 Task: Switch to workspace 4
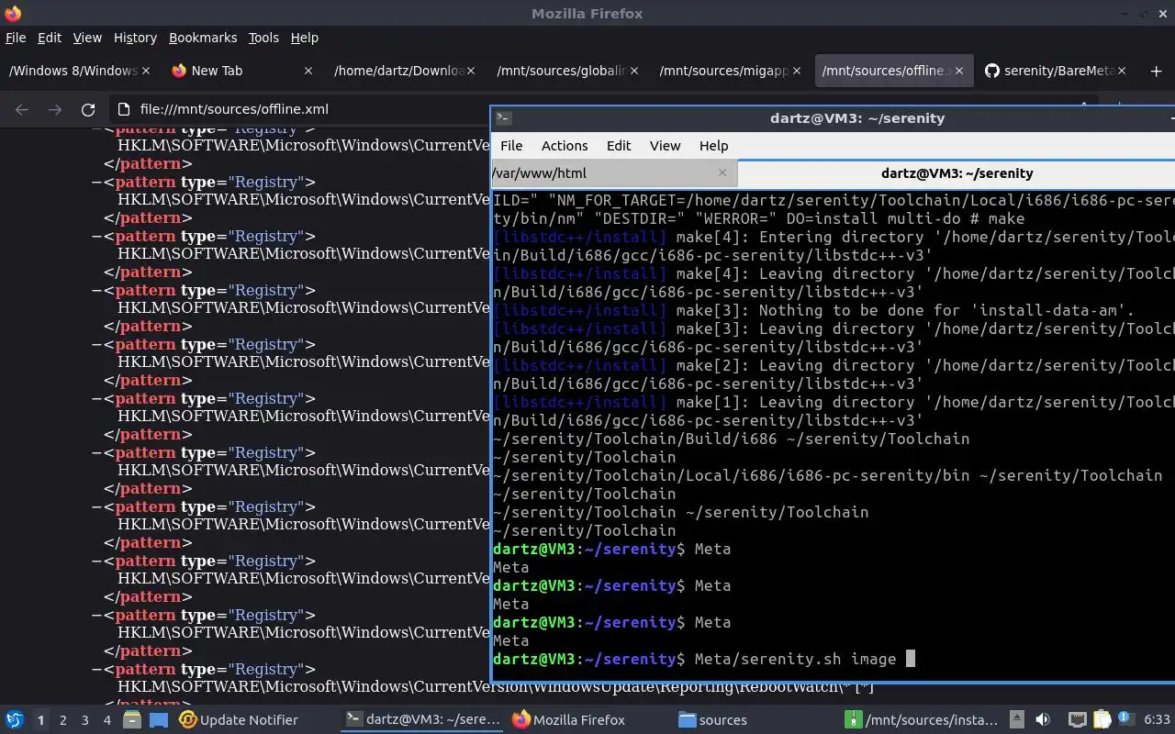point(107,720)
